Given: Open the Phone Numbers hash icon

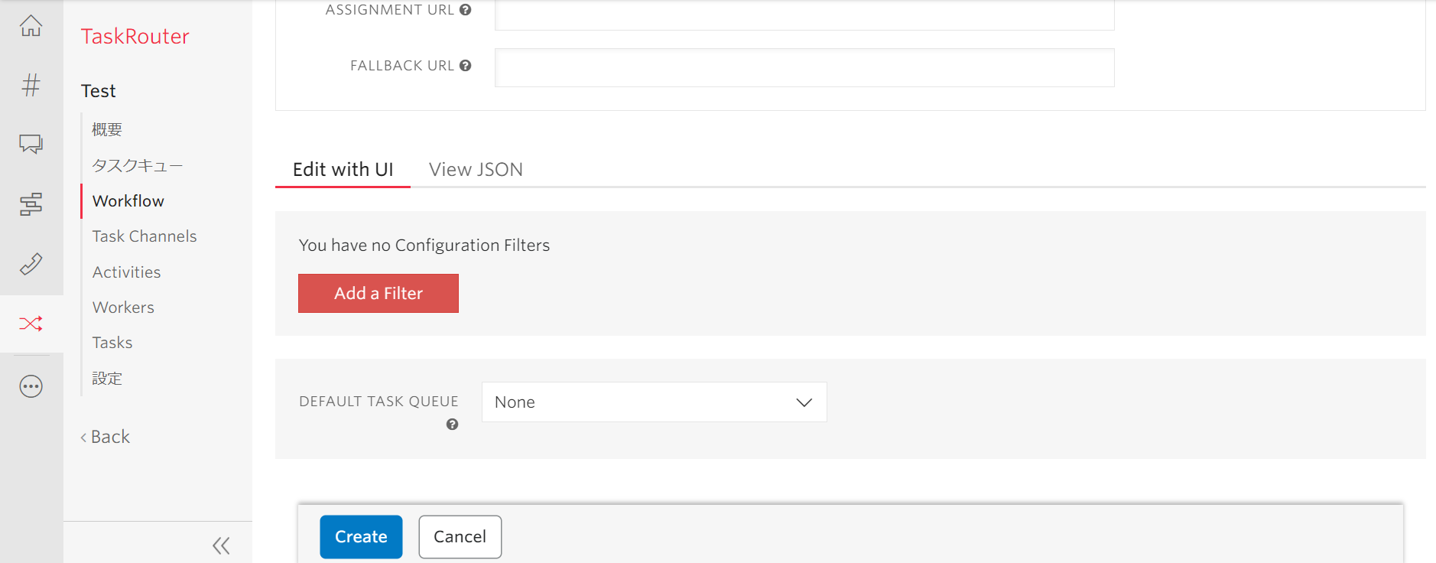Looking at the screenshot, I should coord(31,85).
